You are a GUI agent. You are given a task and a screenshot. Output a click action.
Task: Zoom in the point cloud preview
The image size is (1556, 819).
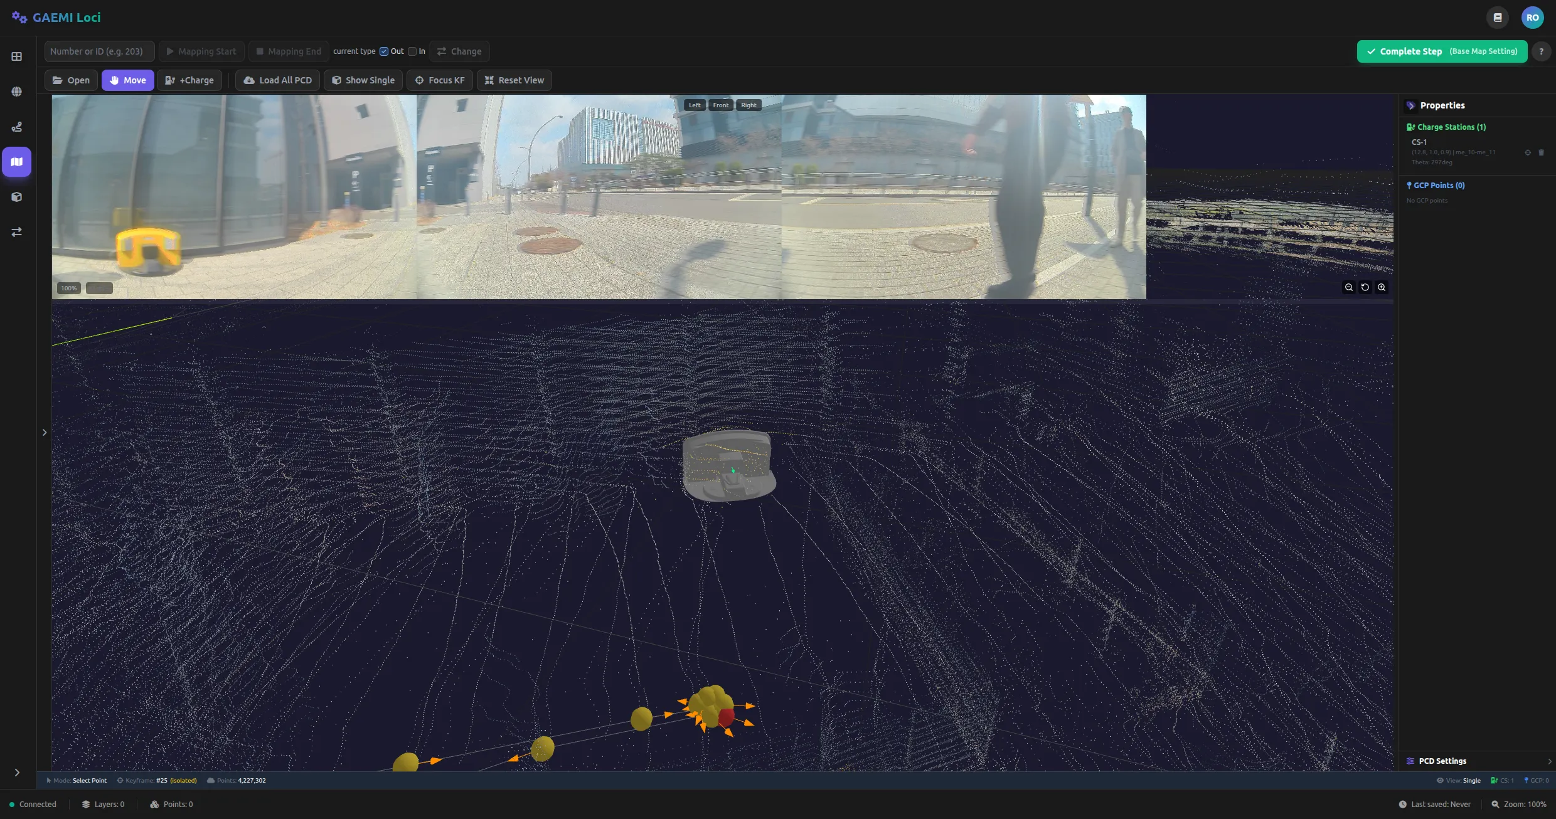click(x=1382, y=287)
